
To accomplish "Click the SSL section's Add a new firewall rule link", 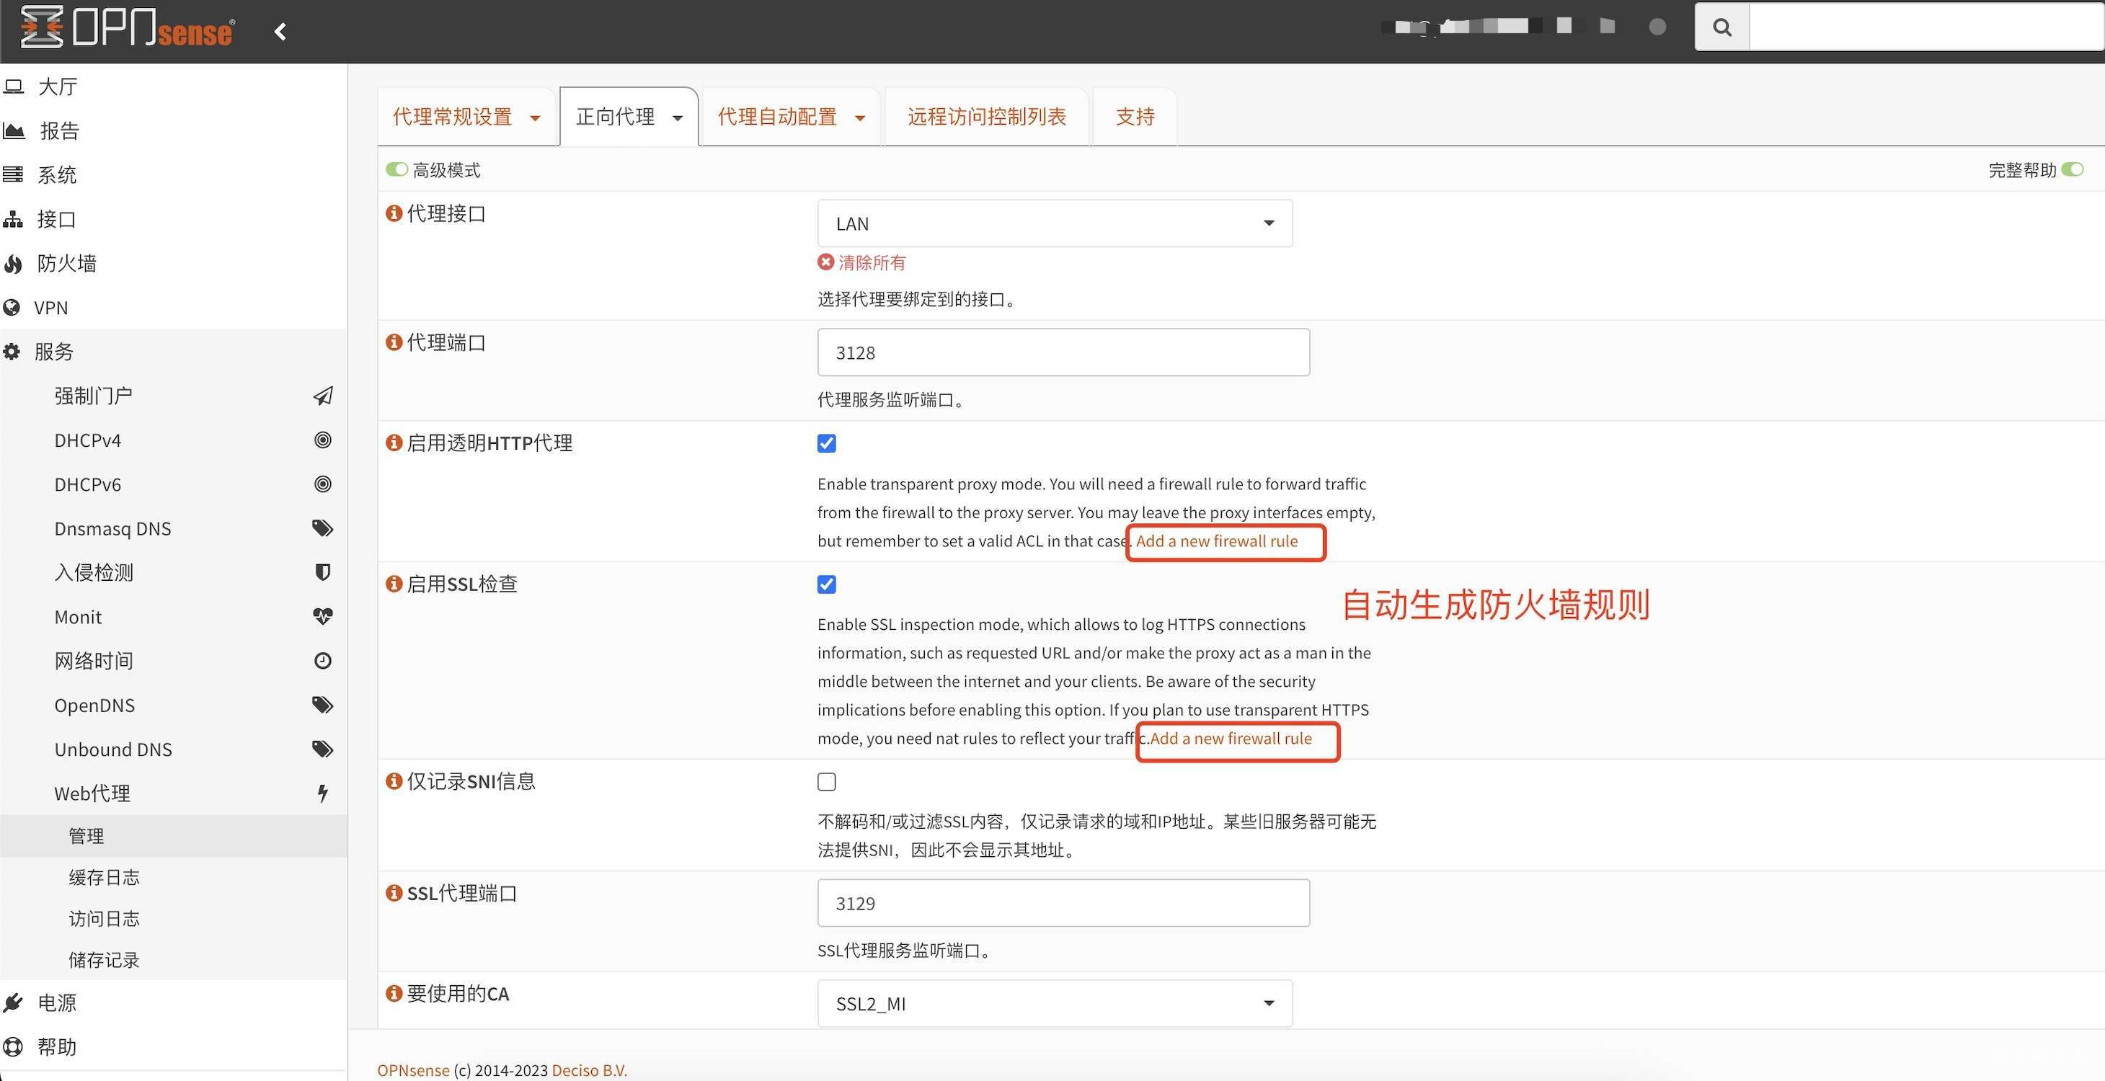I will point(1231,739).
